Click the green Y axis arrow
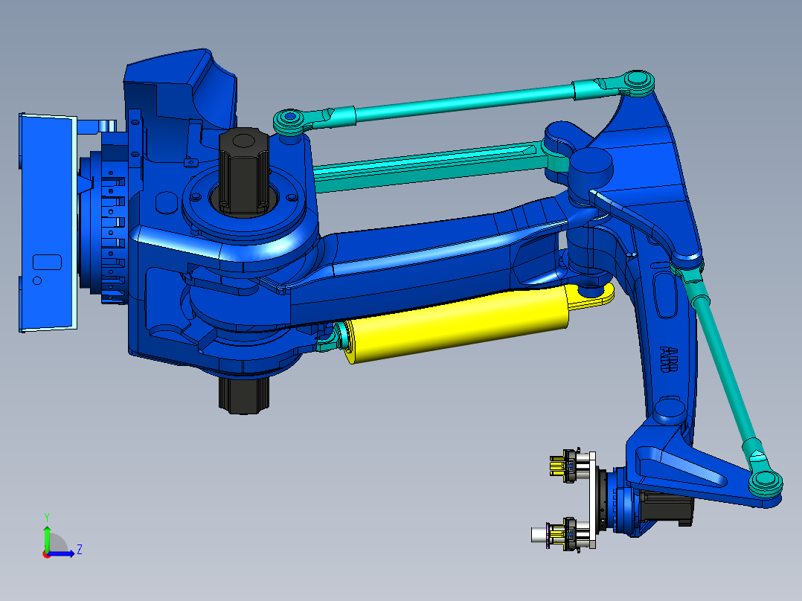This screenshot has height=601, width=802. point(47,532)
